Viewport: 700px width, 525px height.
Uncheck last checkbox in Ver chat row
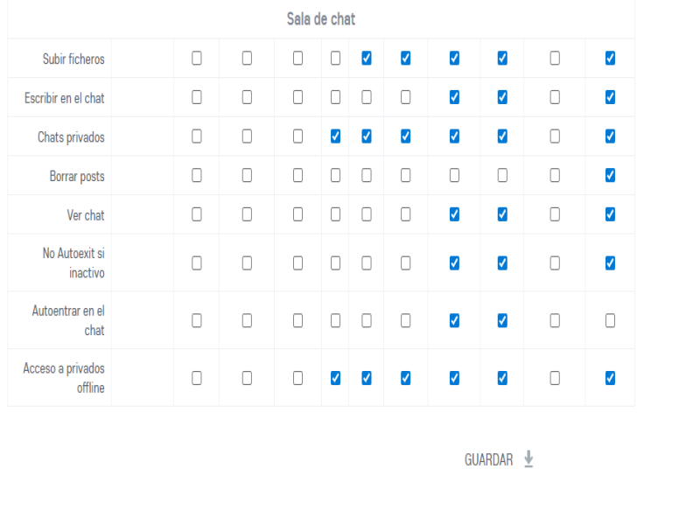(610, 213)
